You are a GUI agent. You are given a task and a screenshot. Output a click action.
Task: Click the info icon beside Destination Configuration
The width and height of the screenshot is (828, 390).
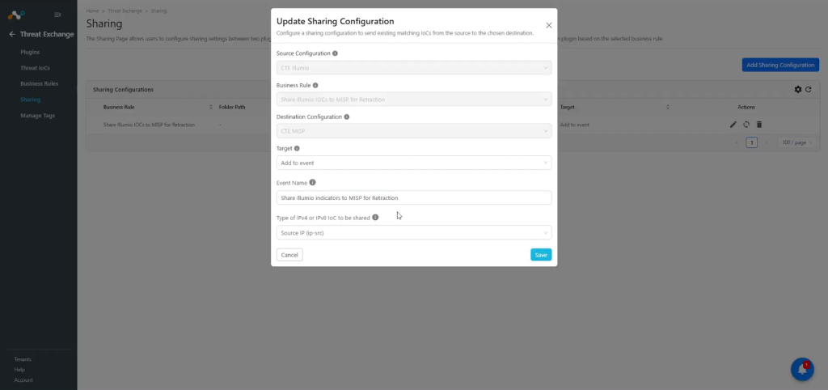[x=346, y=117]
